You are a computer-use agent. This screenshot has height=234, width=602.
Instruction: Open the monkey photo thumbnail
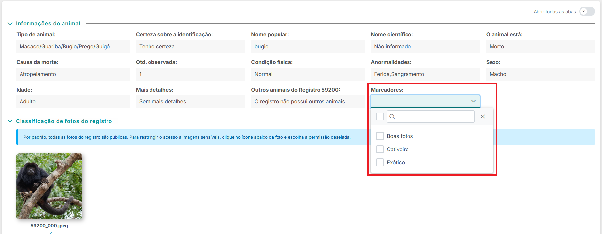(49, 186)
